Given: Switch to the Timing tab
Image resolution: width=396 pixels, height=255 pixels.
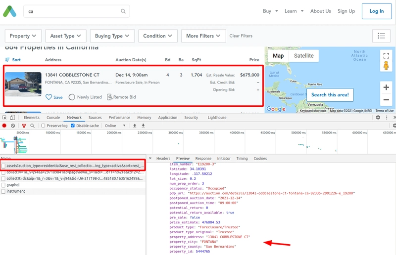Looking at the screenshot, I should [x=242, y=159].
